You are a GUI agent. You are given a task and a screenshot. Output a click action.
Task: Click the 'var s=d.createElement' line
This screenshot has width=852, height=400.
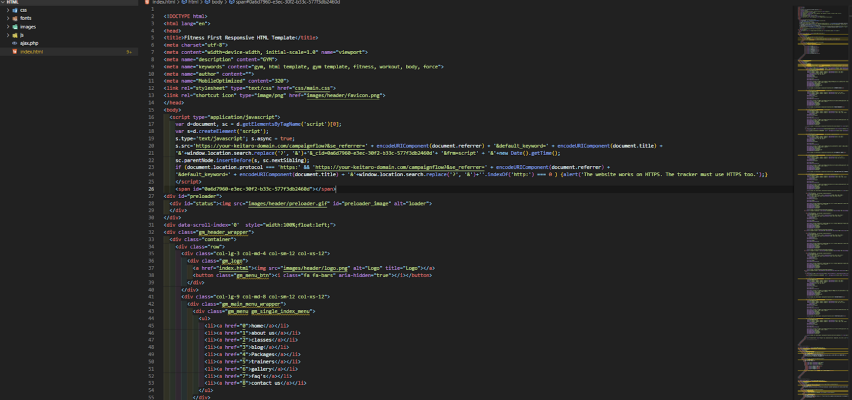[x=222, y=131]
